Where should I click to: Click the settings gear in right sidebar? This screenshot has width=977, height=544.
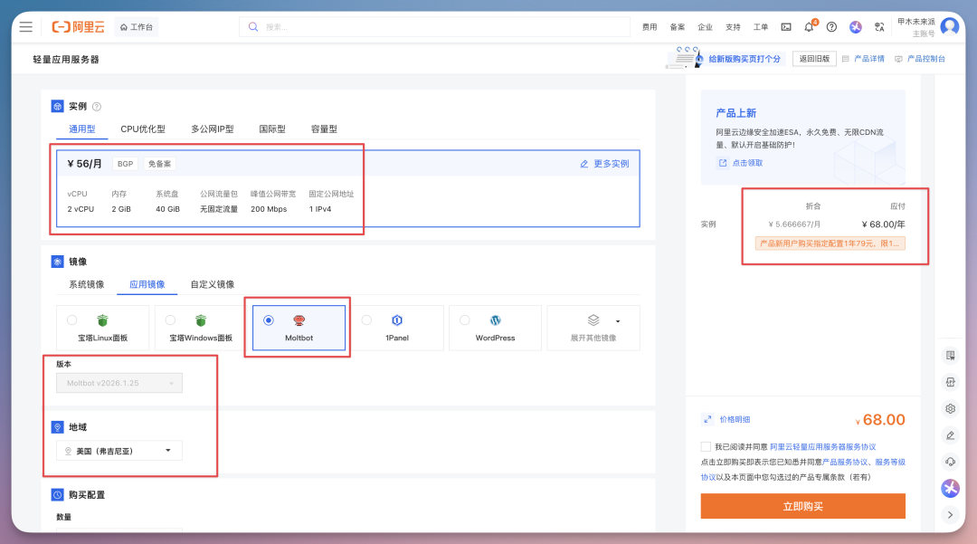(950, 409)
